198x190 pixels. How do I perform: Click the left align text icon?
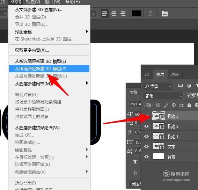(104, 13)
